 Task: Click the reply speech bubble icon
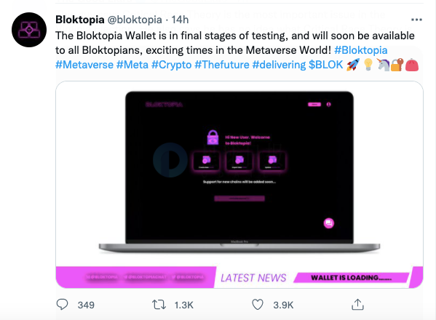(x=62, y=305)
